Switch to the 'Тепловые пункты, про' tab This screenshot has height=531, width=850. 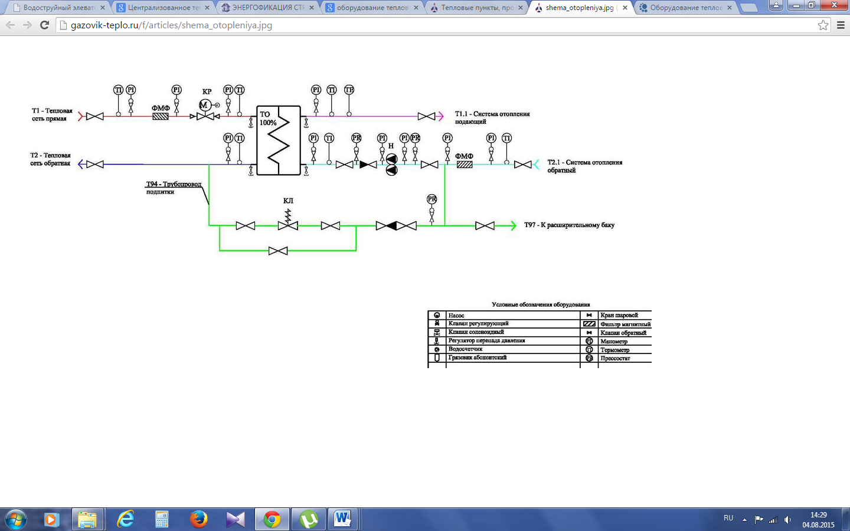click(476, 8)
